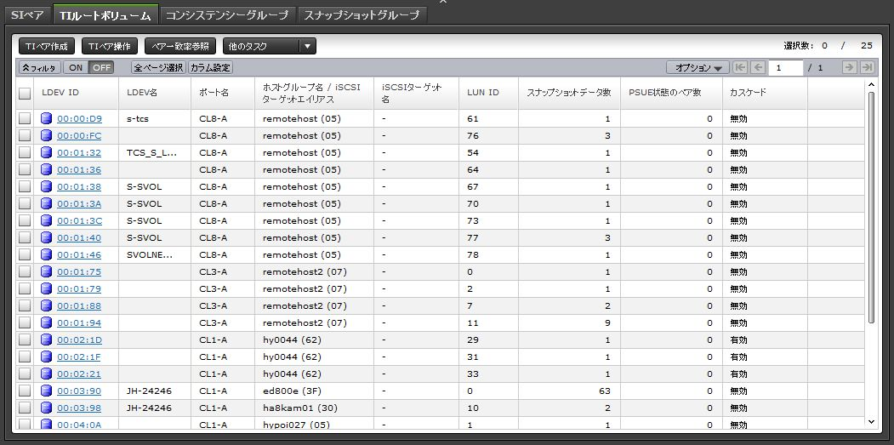Click the host group cell ed800e (3F)
Image resolution: width=894 pixels, height=445 pixels.
click(291, 391)
